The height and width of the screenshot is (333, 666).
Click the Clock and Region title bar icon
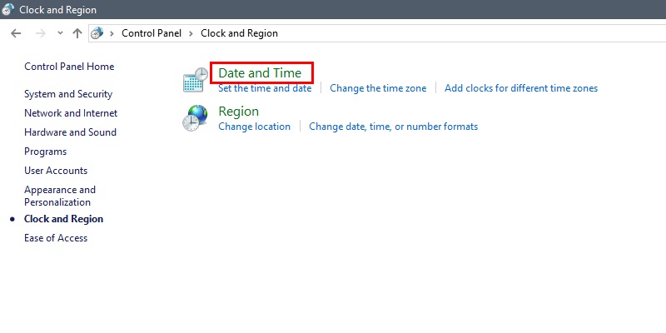tap(7, 9)
